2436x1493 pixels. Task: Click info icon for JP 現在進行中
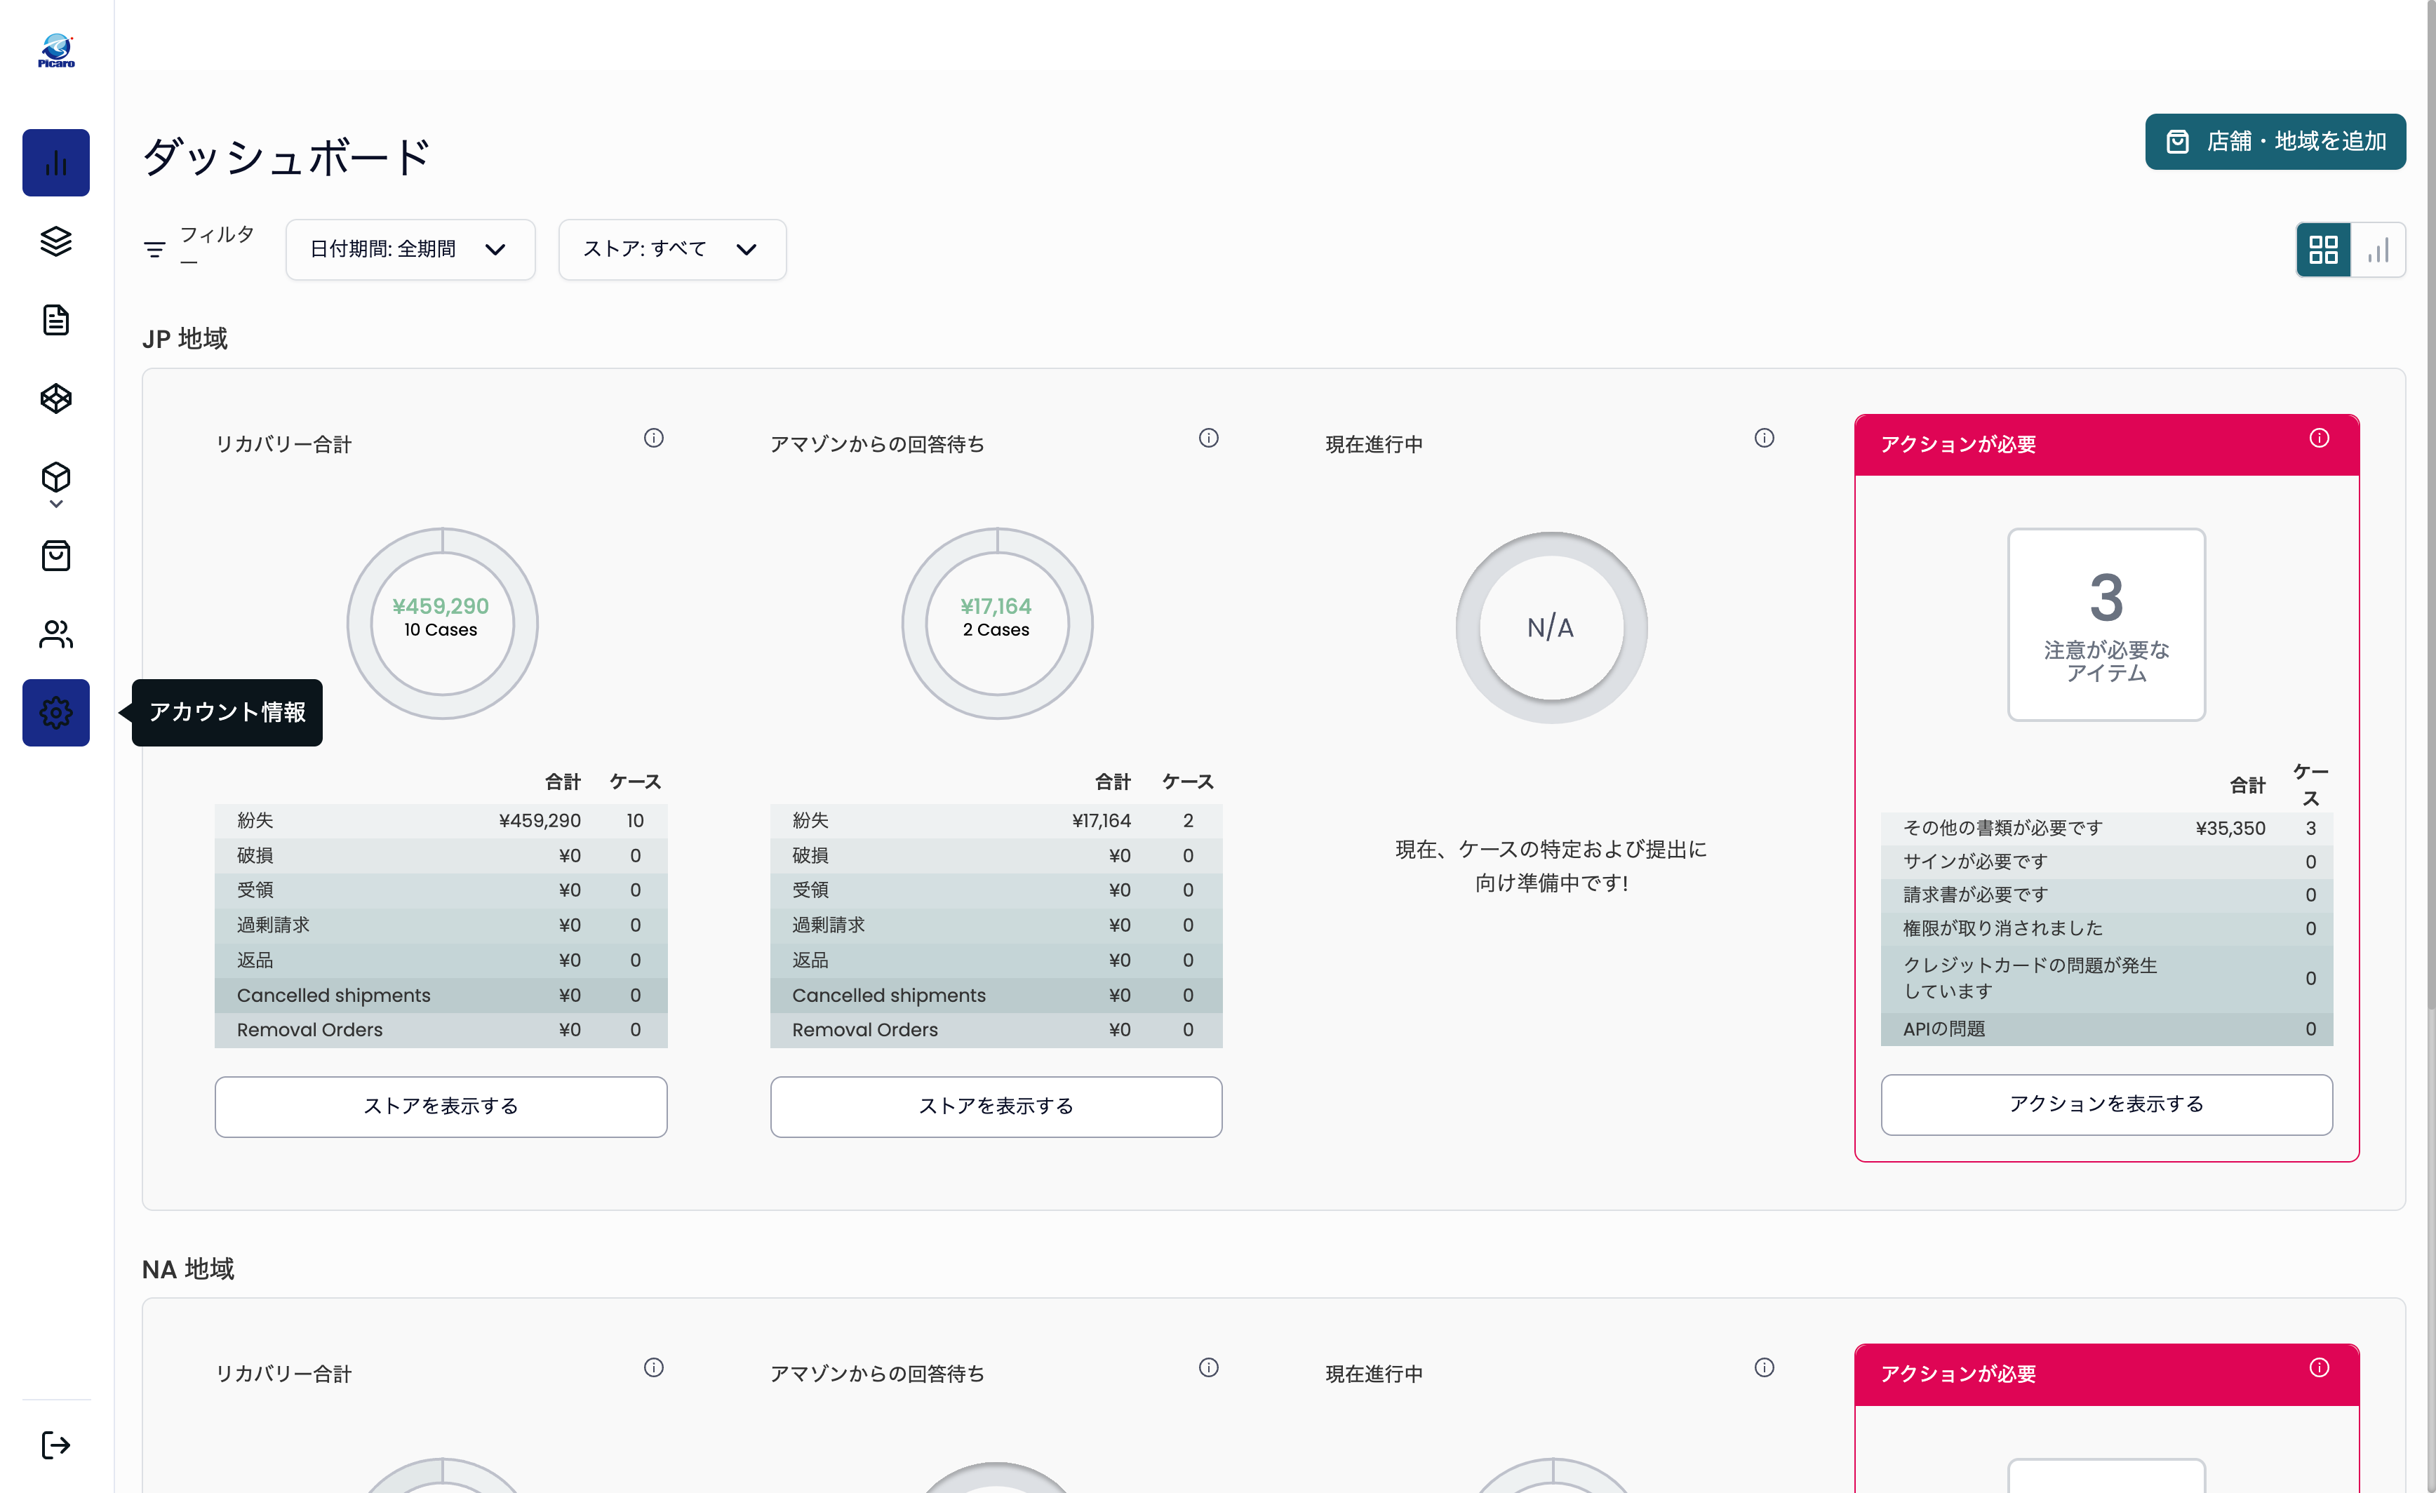point(1764,437)
